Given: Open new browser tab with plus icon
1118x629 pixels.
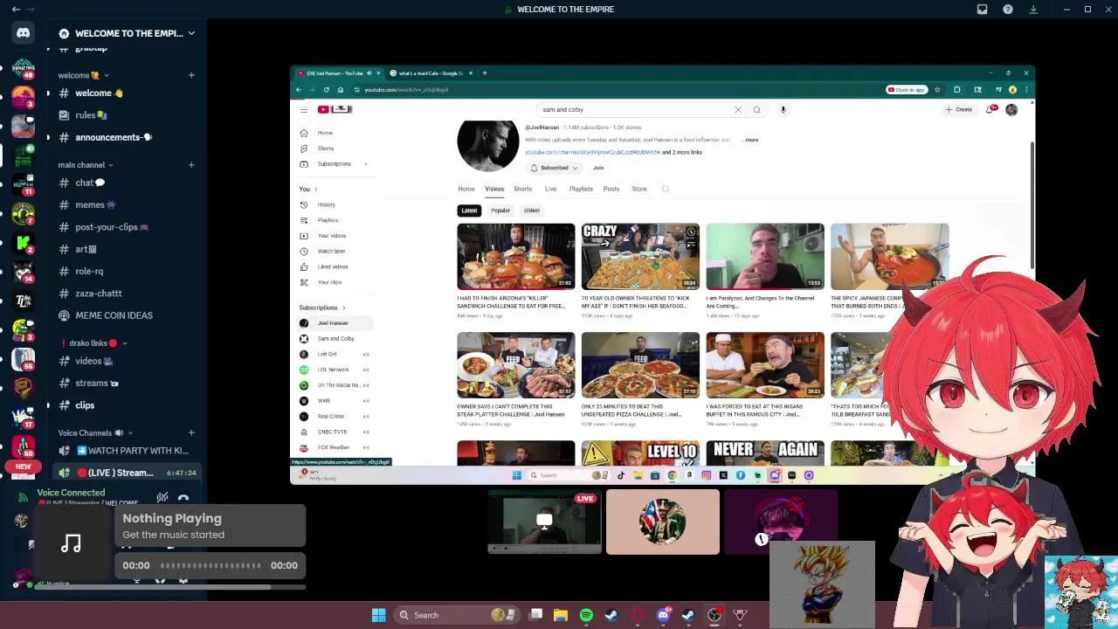Looking at the screenshot, I should pyautogui.click(x=485, y=73).
